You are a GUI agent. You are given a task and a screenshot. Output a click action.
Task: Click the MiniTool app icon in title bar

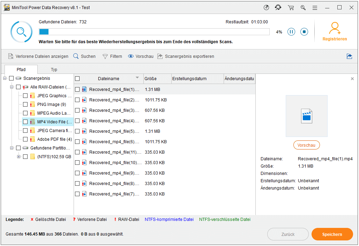[x=7, y=7]
